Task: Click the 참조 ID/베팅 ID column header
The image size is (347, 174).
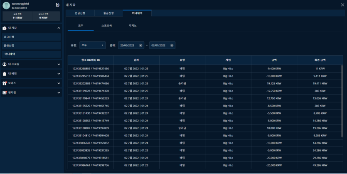Action: pos(91,60)
